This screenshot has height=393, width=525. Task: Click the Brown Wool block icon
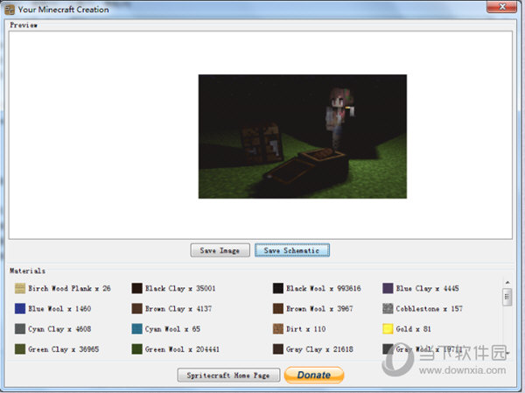pyautogui.click(x=278, y=309)
